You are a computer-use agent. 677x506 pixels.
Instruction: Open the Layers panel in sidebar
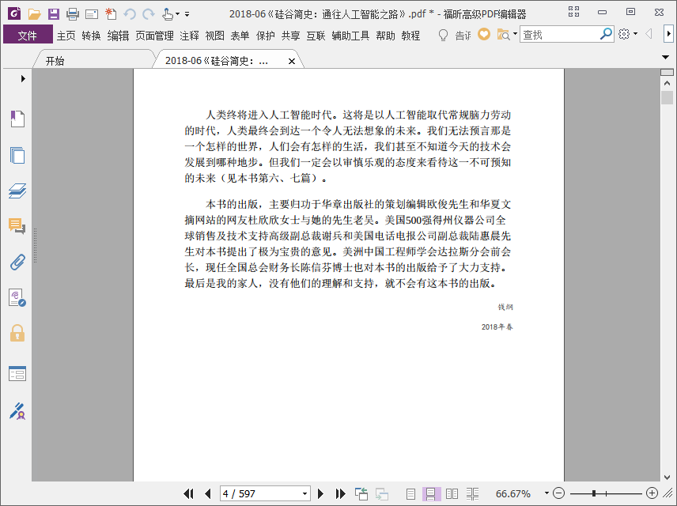(17, 191)
